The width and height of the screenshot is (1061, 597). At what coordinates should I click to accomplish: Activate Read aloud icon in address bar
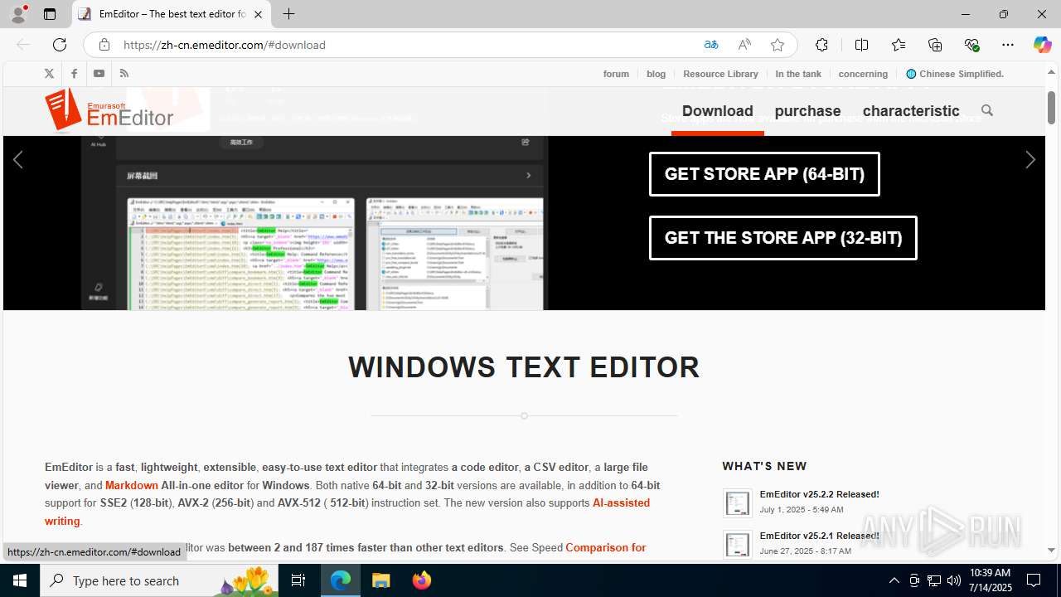[x=744, y=45]
